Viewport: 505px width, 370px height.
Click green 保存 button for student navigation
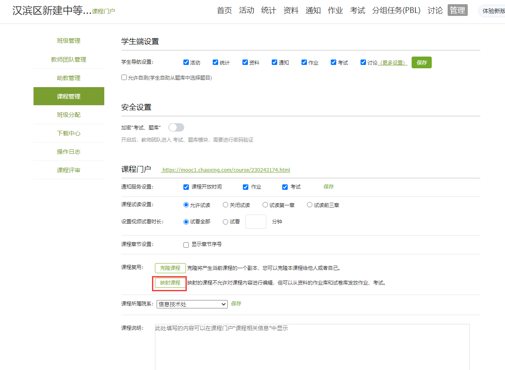(x=422, y=62)
